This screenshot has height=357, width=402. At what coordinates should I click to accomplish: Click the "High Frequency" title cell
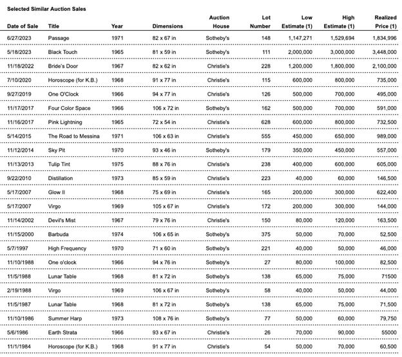pyautogui.click(x=68, y=248)
